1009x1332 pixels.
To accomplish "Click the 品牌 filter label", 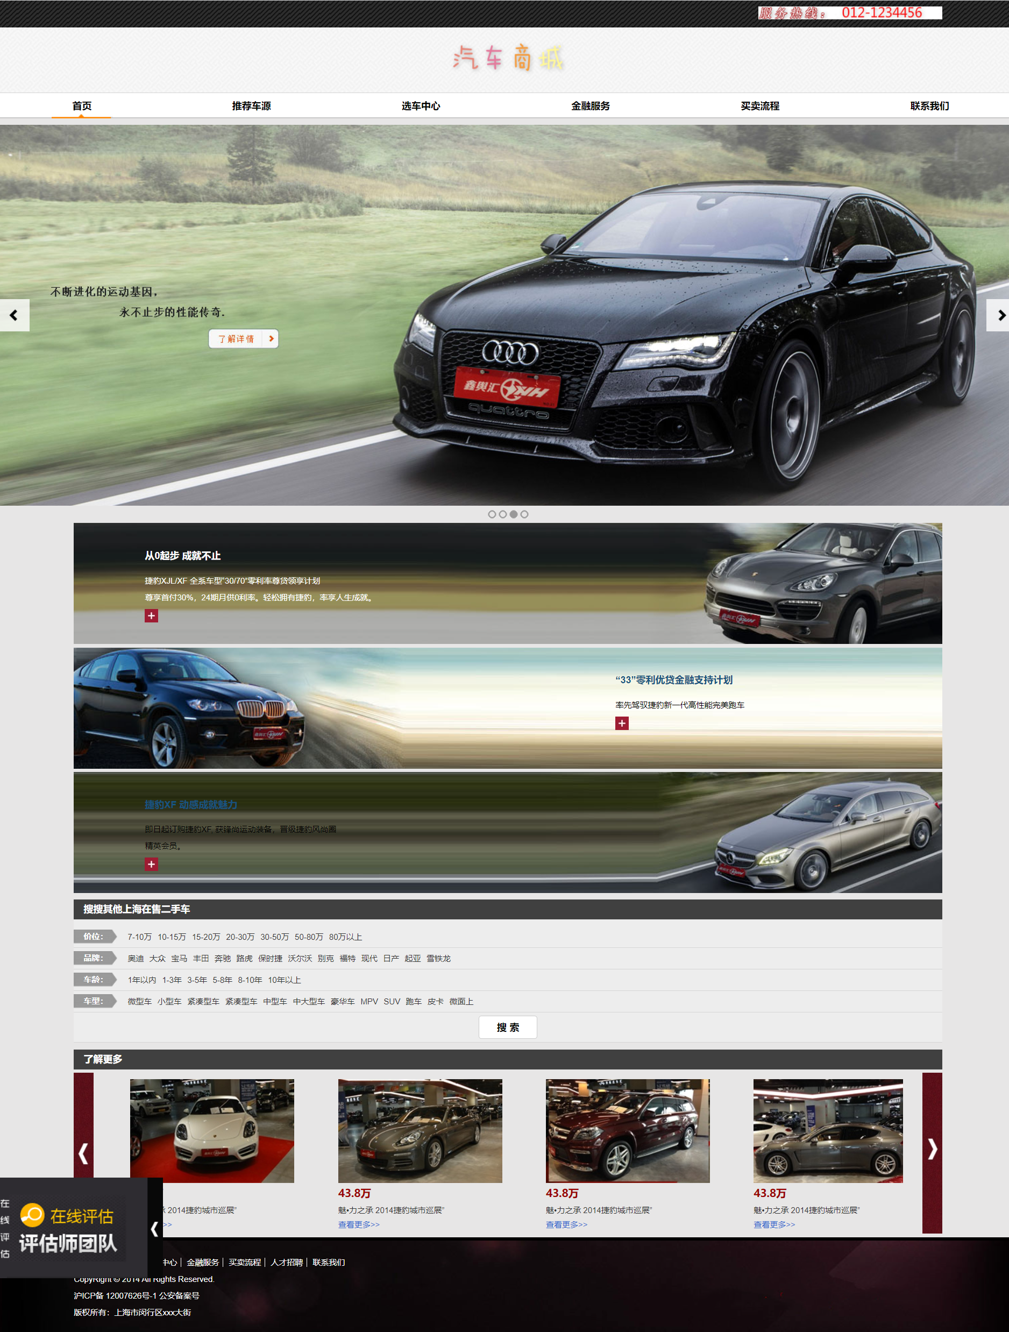I will [x=95, y=958].
